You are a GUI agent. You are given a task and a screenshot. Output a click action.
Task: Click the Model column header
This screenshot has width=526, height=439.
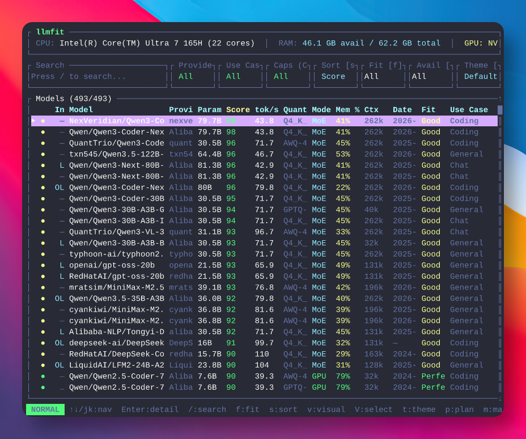pyautogui.click(x=81, y=110)
